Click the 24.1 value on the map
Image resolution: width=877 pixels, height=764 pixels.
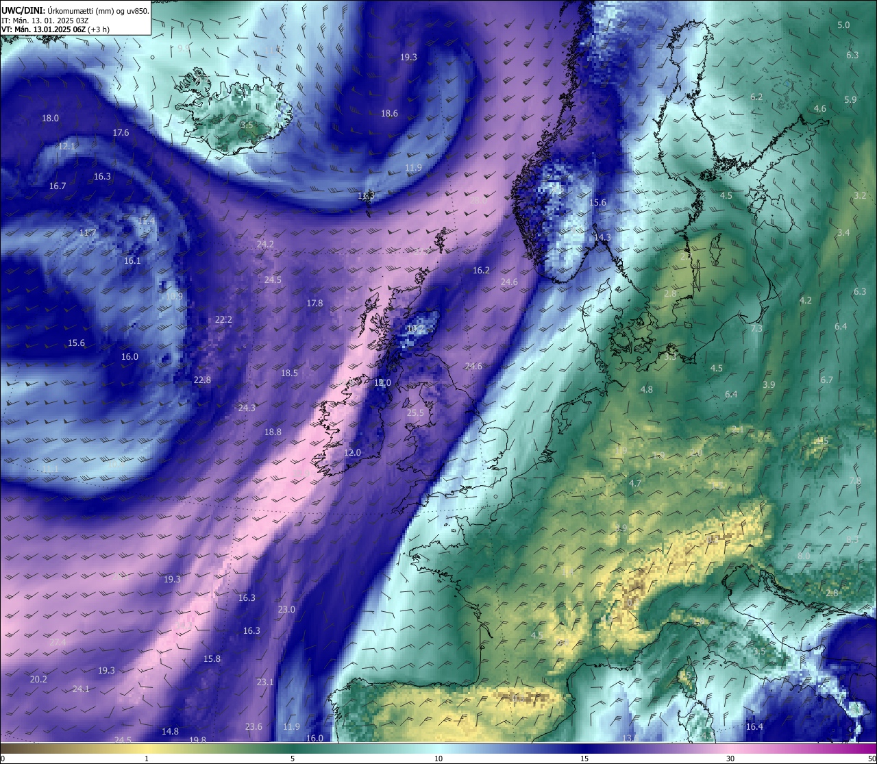[81, 689]
